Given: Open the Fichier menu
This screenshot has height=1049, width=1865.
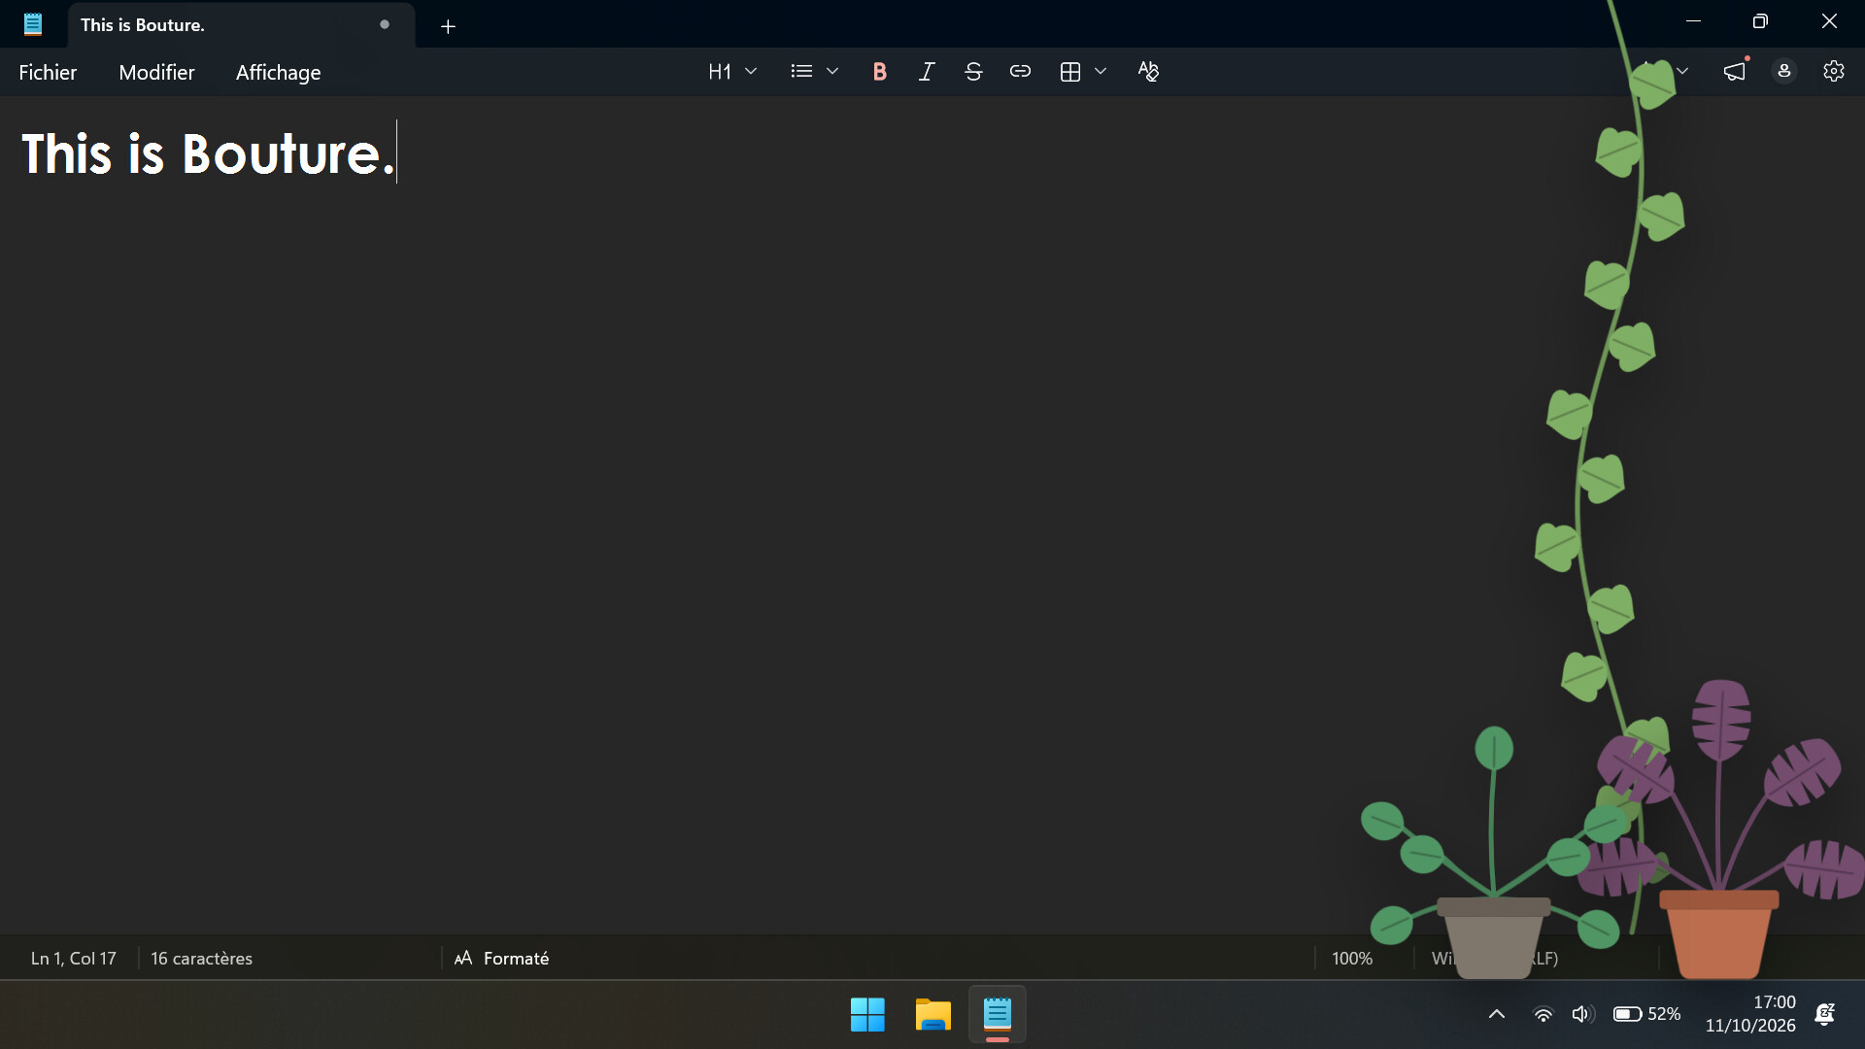Looking at the screenshot, I should click(x=48, y=73).
